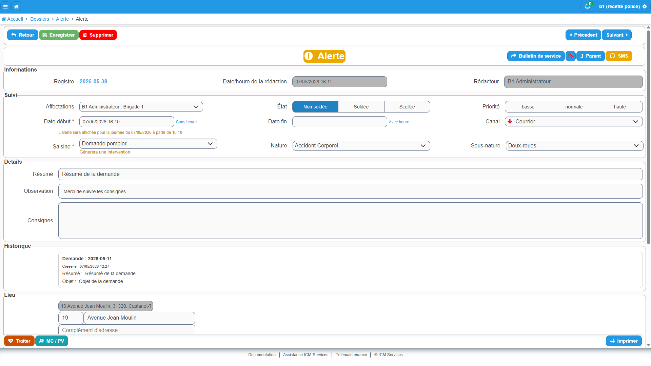This screenshot has width=651, height=366.
Task: Open the notifications bell icon
Action: coord(587,6)
